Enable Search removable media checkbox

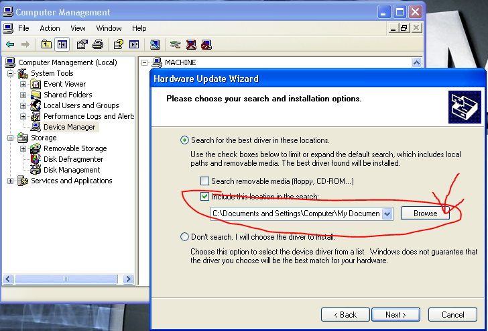point(204,181)
